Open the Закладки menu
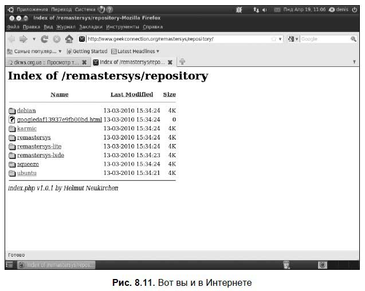Image resolution: width=365 pixels, height=291 pixels. click(91, 27)
